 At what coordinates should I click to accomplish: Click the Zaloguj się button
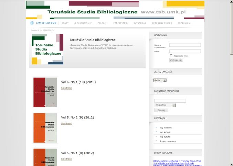(x=176, y=60)
